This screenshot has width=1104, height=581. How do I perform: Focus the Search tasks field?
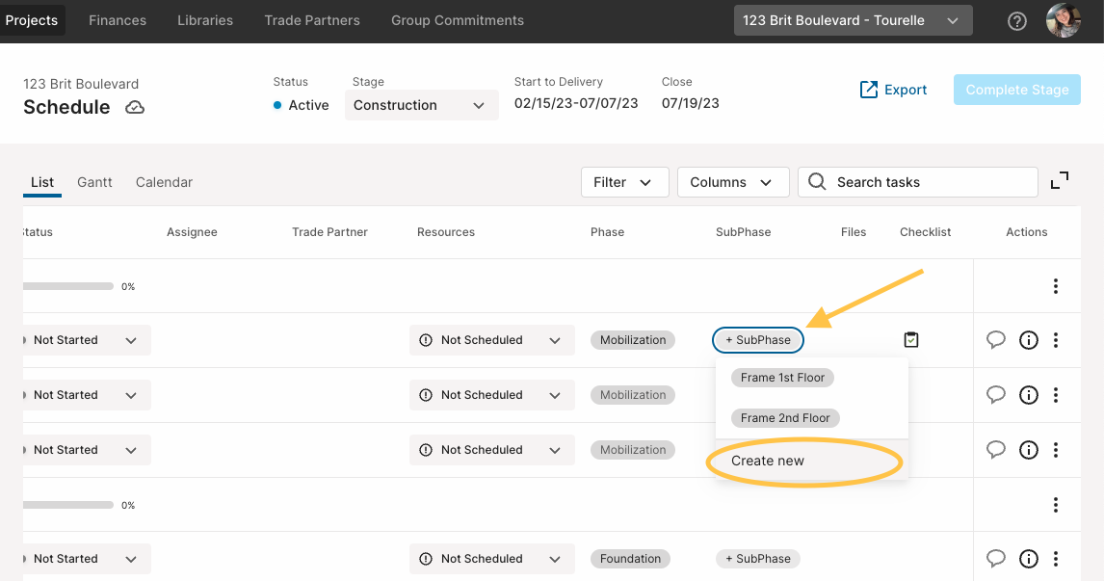point(917,182)
